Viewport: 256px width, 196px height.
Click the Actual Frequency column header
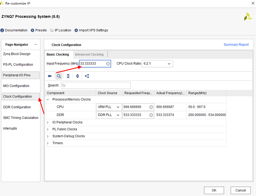pos(170,93)
